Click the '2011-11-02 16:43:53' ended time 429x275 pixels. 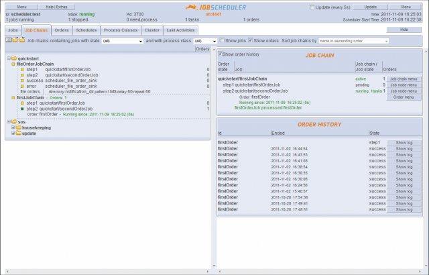tap(289, 155)
